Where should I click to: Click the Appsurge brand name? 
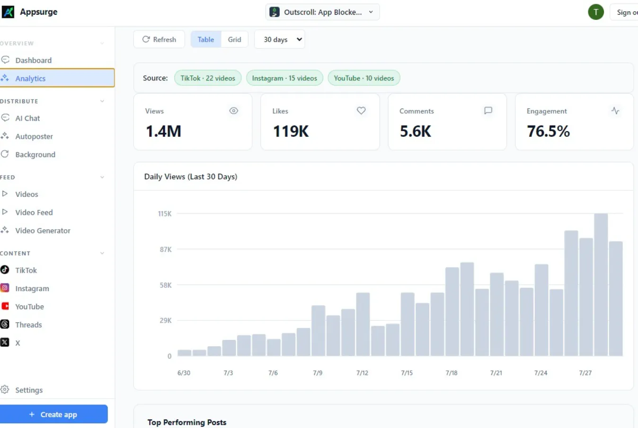pos(39,12)
